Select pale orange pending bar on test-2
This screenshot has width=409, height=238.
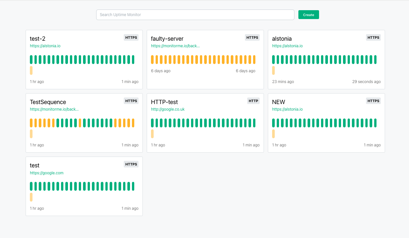[31, 70]
